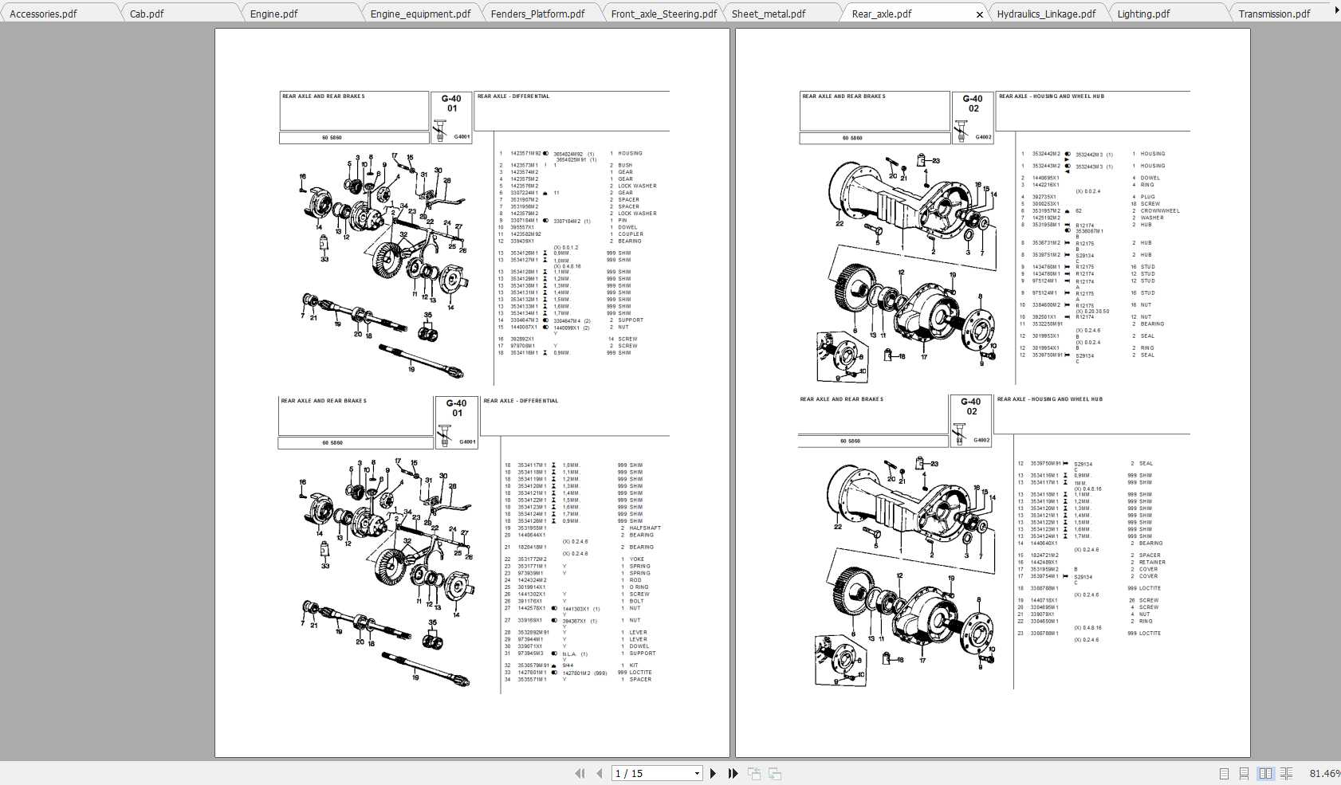Viewport: 1341px width, 785px height.
Task: Jump to the first page of the document
Action: click(580, 773)
